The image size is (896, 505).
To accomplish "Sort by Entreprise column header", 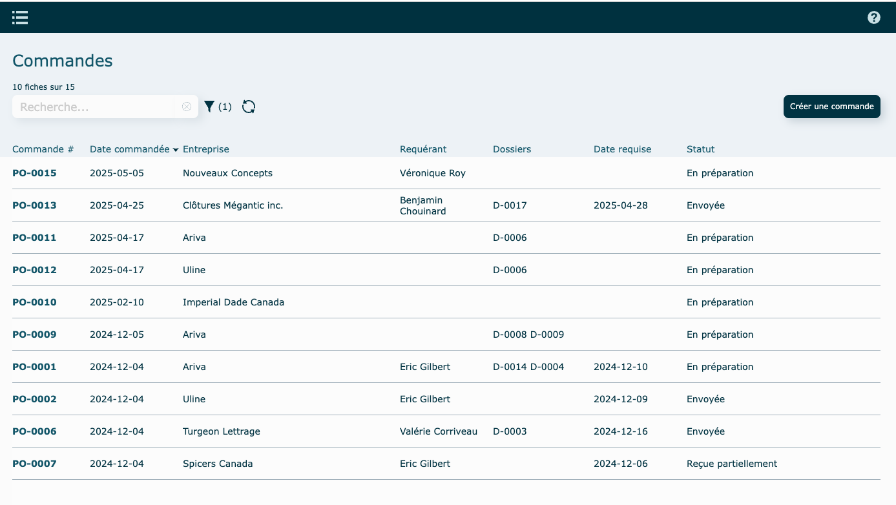I will pyautogui.click(x=205, y=149).
